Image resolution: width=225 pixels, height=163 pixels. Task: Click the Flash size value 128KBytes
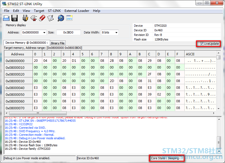tap(161, 39)
